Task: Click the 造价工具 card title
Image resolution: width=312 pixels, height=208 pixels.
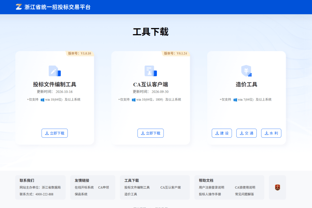Action: (x=246, y=84)
